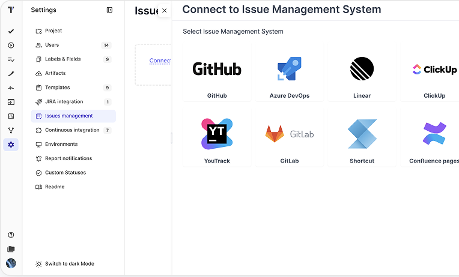Open the Custom Statuses settings
Viewport: 459px width, 277px height.
(x=65, y=173)
